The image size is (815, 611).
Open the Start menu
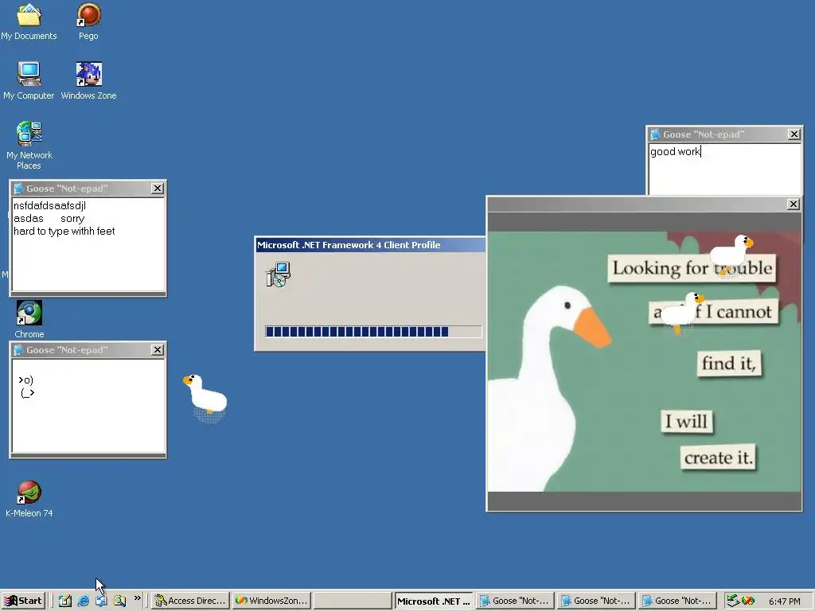tap(23, 601)
